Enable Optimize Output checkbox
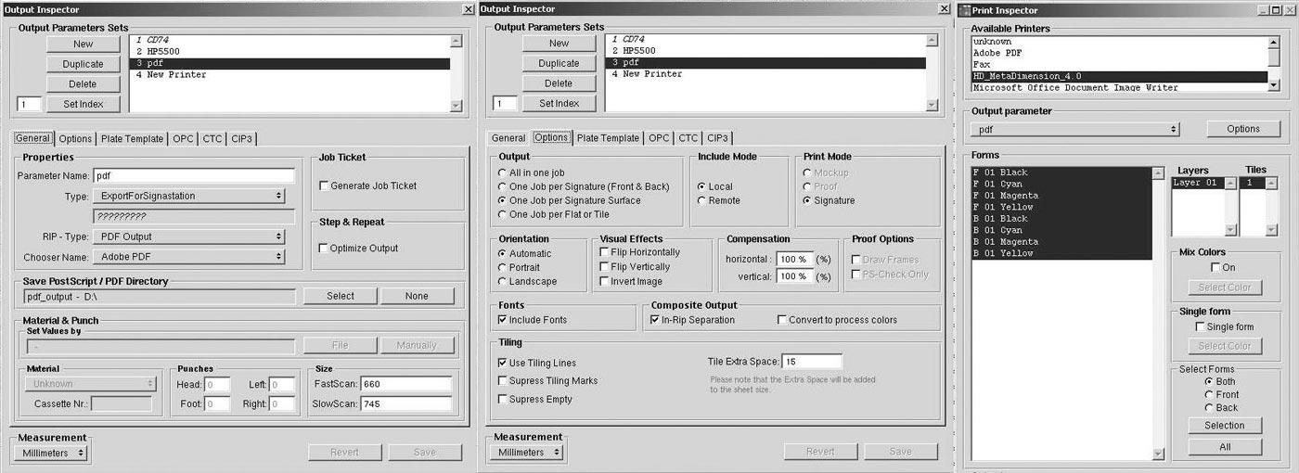Viewport: 1299px width, 473px height. [x=324, y=248]
